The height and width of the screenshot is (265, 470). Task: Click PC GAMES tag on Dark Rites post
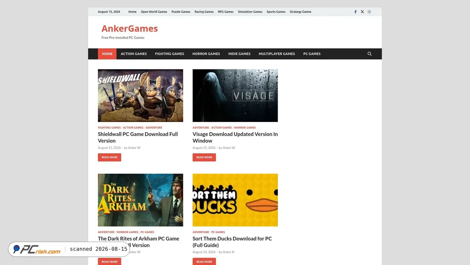pyautogui.click(x=147, y=232)
